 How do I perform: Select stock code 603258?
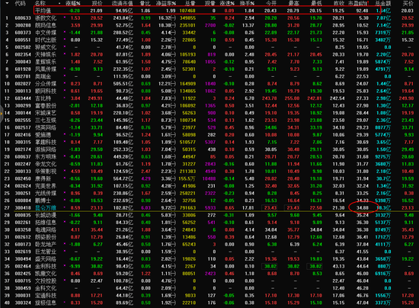coord(23,230)
